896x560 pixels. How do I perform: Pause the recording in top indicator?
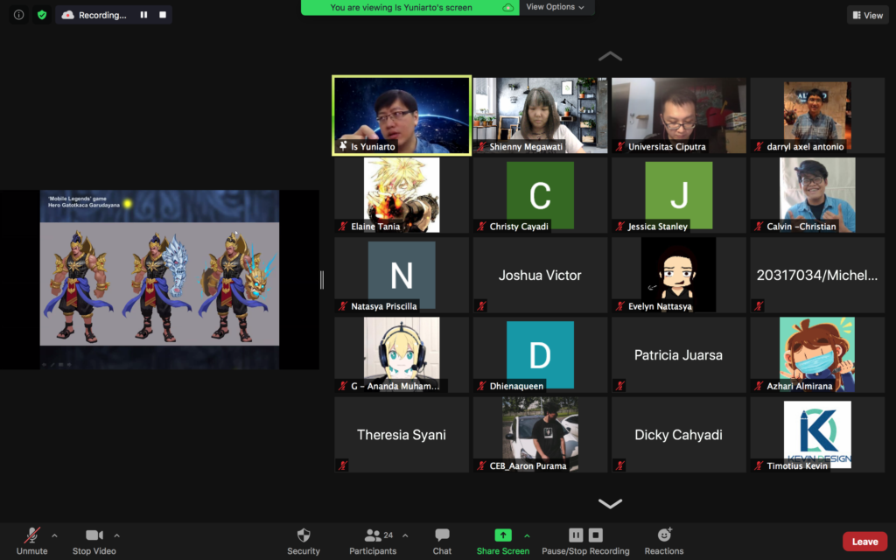point(143,15)
